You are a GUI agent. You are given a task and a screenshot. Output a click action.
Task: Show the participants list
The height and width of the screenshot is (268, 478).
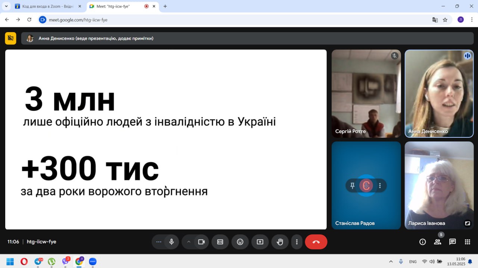click(x=438, y=242)
